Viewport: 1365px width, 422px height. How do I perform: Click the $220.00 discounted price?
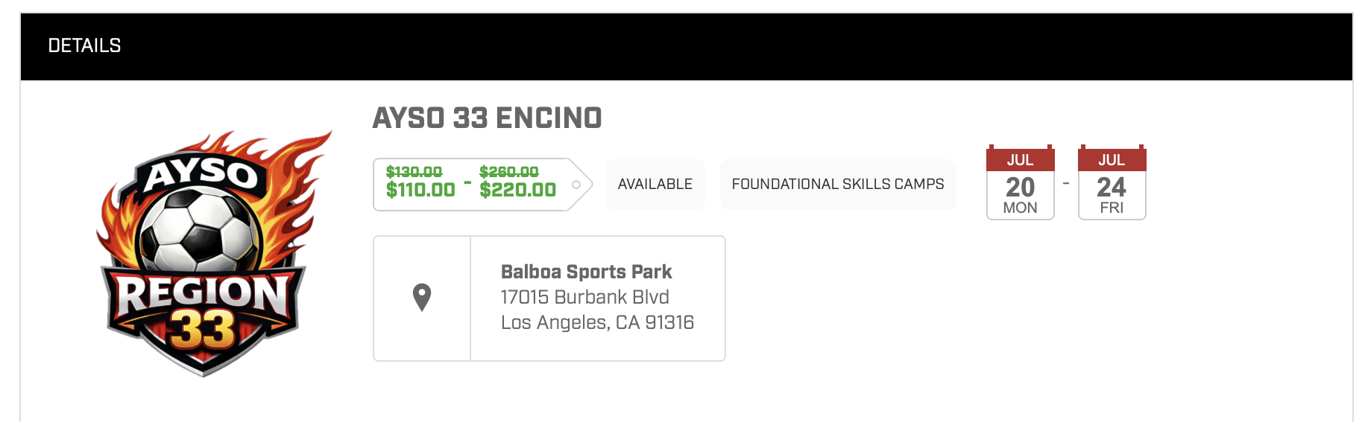coord(517,191)
